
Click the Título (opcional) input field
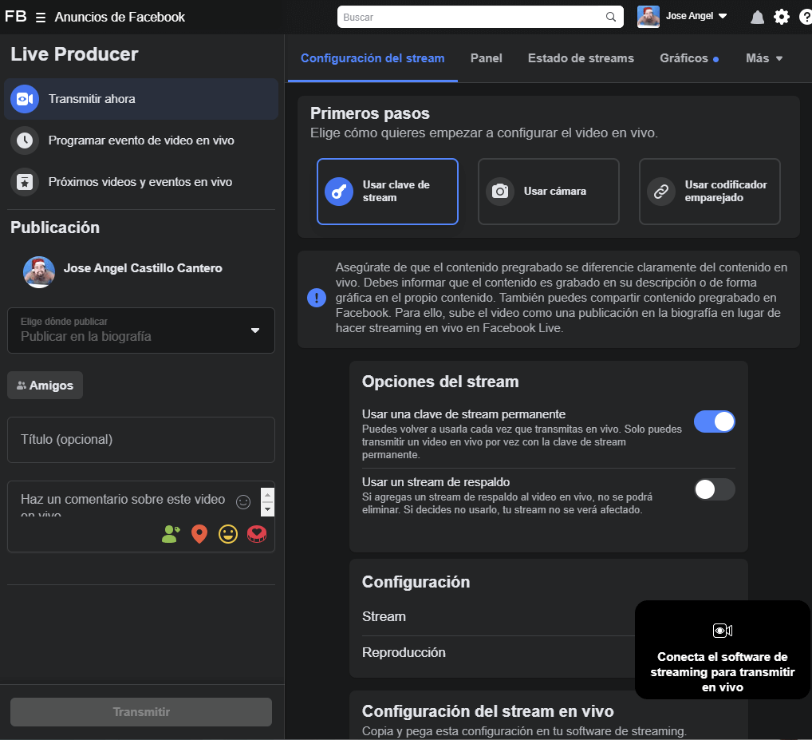pos(141,439)
